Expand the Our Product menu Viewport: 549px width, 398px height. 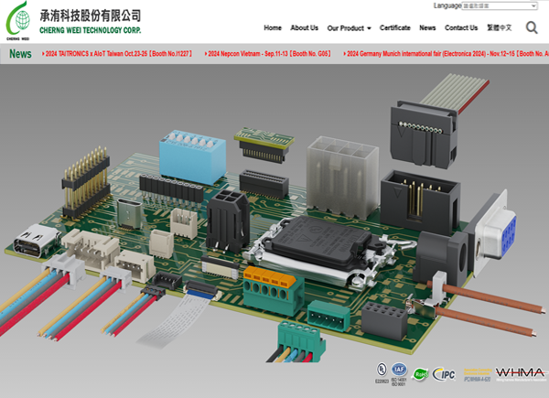349,28
